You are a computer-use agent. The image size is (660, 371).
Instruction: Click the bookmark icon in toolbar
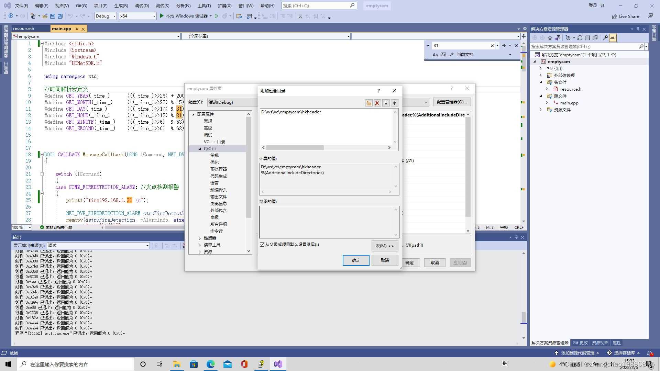click(x=300, y=16)
